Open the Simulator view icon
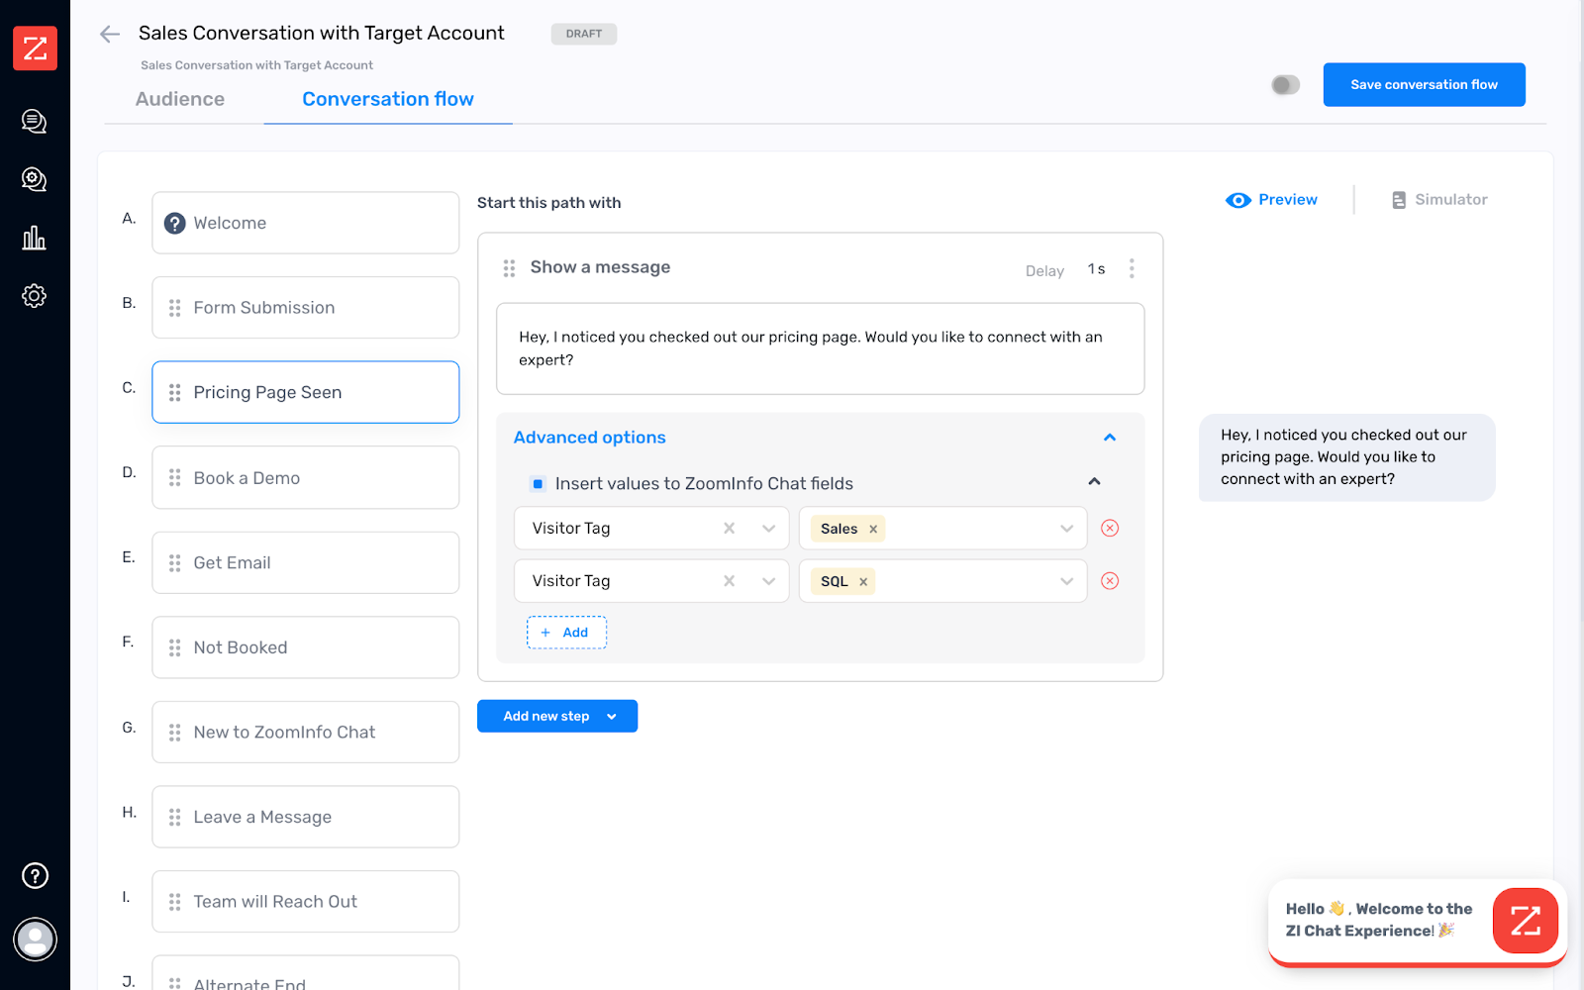Viewport: 1584px width, 990px height. coord(1399,199)
